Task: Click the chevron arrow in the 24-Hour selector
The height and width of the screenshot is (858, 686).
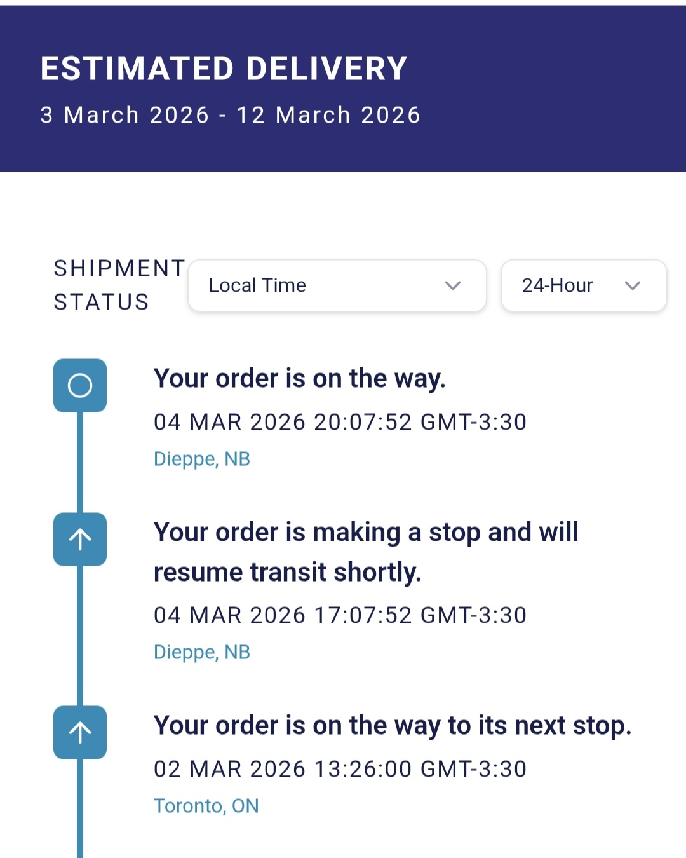Action: click(632, 285)
